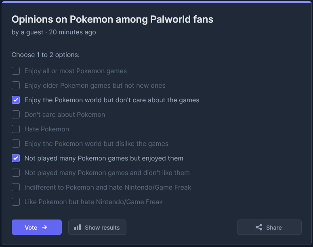
Task: Uncheck 'Not played many Pokemon games but enjoyed them'
Action: pos(16,158)
